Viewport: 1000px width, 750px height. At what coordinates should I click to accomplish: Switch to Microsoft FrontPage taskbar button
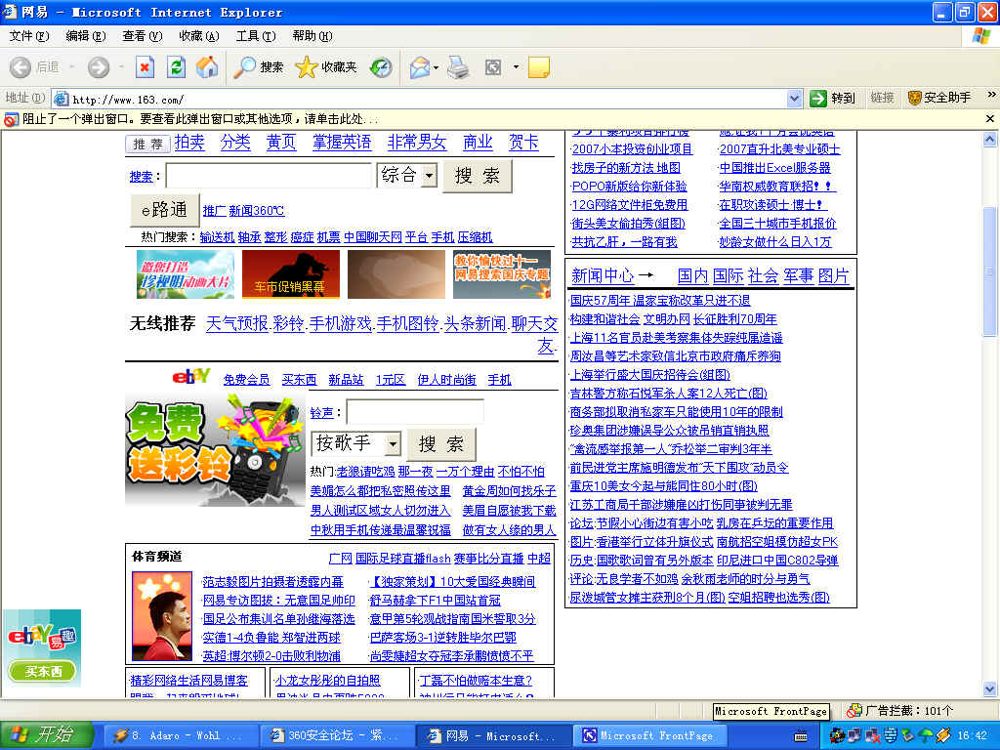click(x=648, y=735)
